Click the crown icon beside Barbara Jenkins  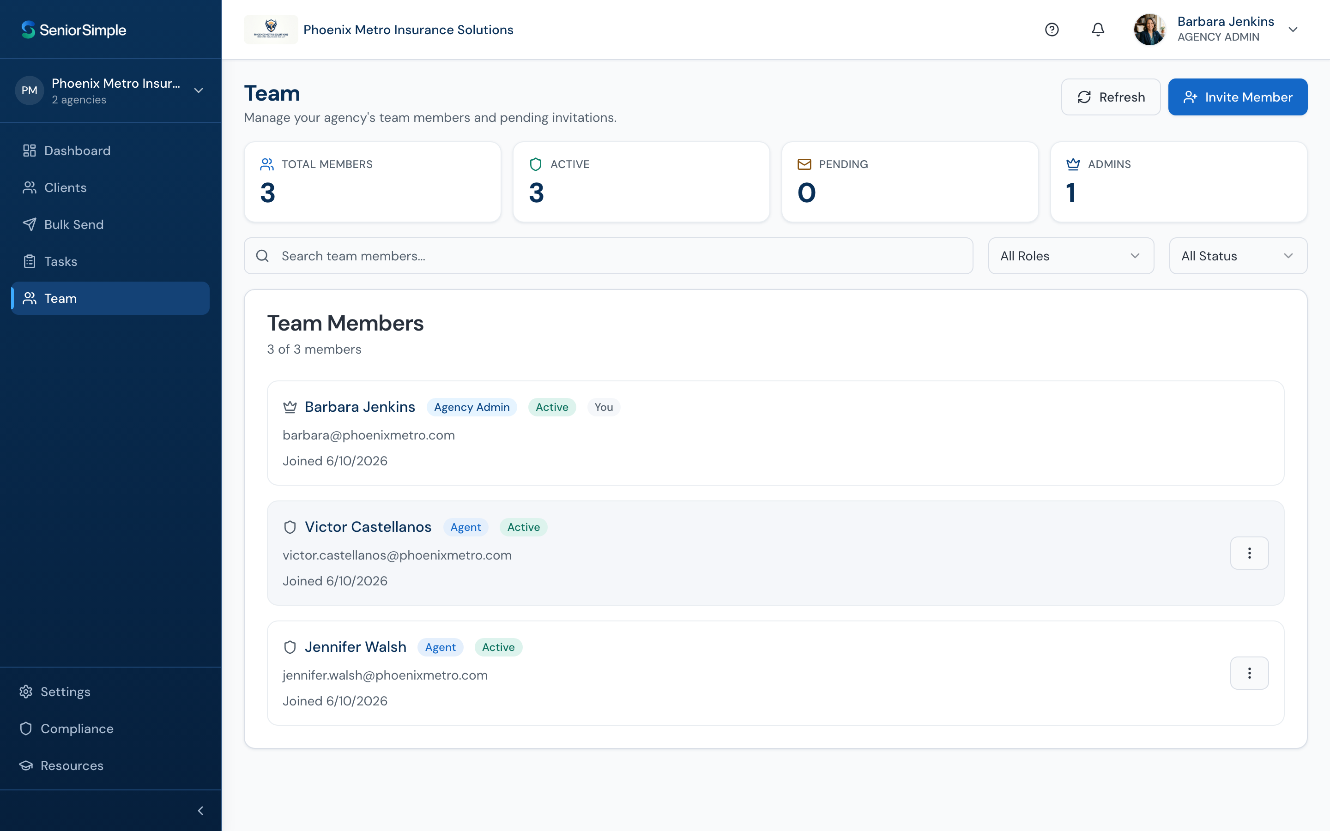290,407
